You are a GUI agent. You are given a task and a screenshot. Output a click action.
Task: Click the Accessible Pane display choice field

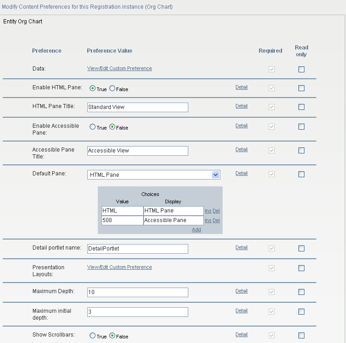click(173, 220)
